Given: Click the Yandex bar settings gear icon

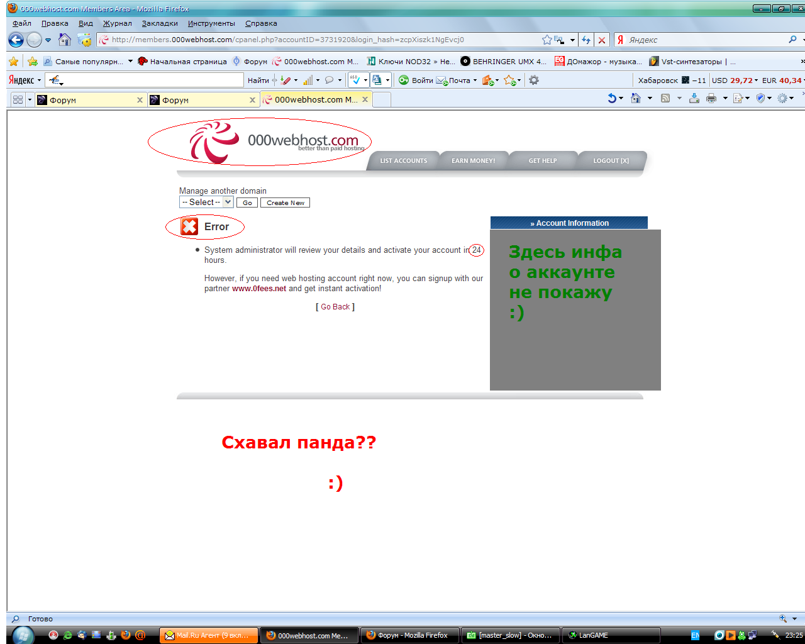Looking at the screenshot, I should pyautogui.click(x=534, y=80).
